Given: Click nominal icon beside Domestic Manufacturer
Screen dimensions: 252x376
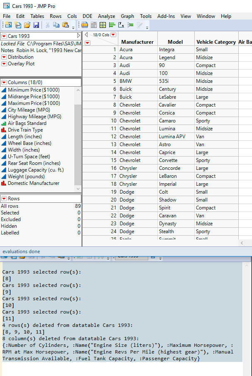Looking at the screenshot, I should tap(4, 183).
